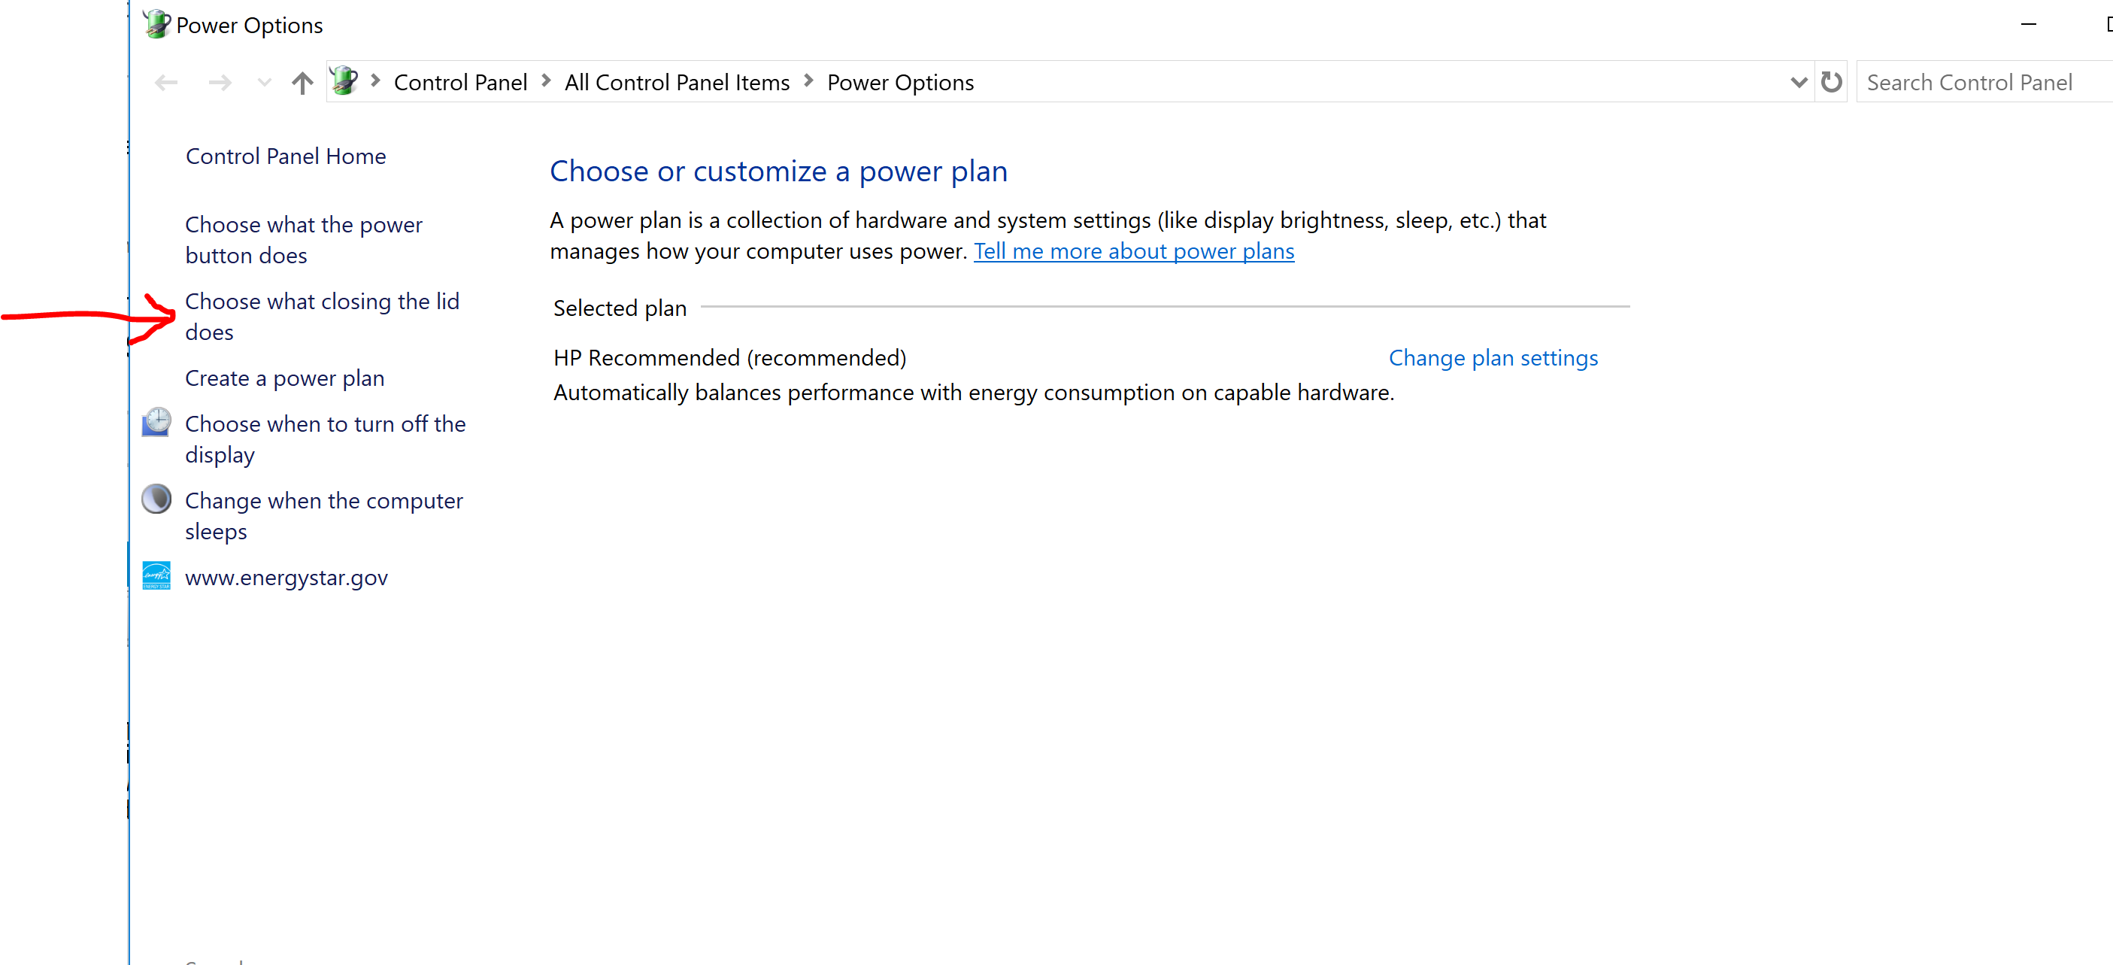Go back with the left arrow button
The width and height of the screenshot is (2113, 965).
pos(166,82)
